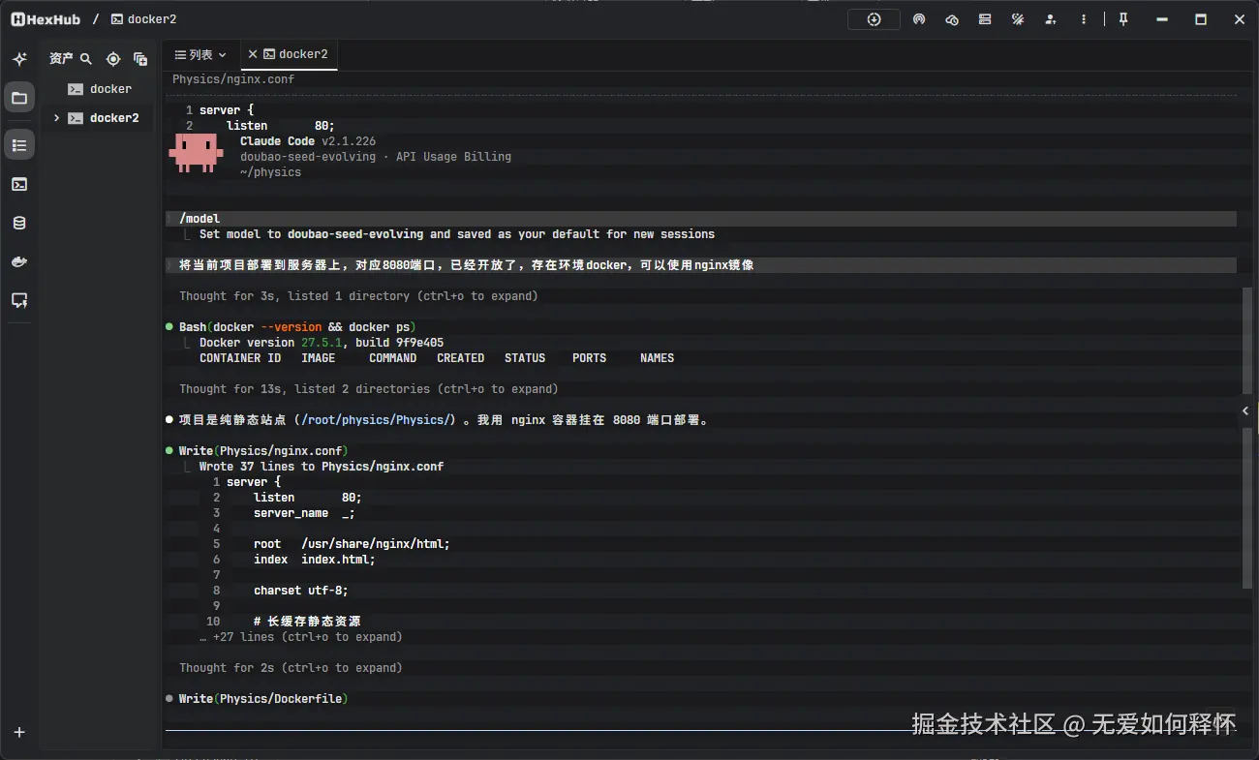Open cloud sync history icon
The image size is (1259, 760).
coord(952,19)
